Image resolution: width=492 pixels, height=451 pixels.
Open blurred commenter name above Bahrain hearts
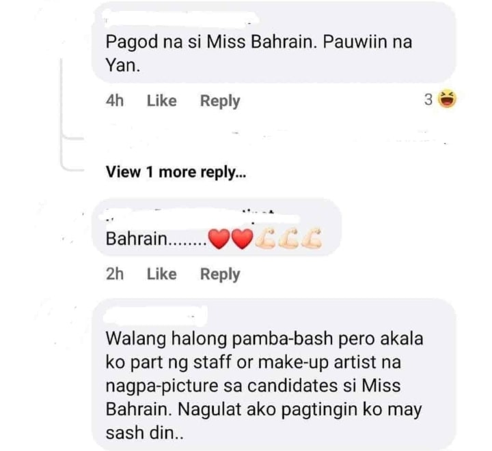click(200, 216)
